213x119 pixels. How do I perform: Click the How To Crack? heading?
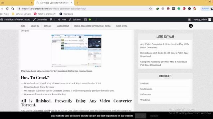tap(35, 77)
